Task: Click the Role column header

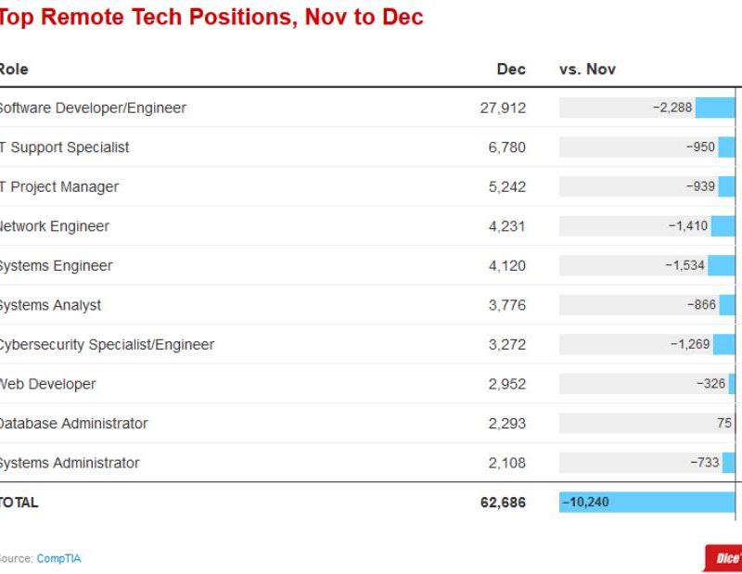Action: tap(14, 70)
